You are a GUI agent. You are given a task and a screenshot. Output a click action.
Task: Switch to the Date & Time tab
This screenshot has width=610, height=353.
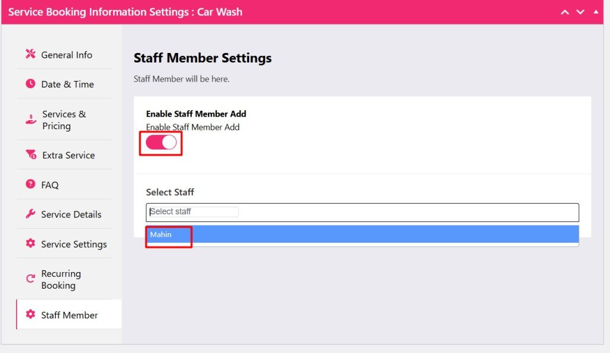click(x=67, y=85)
